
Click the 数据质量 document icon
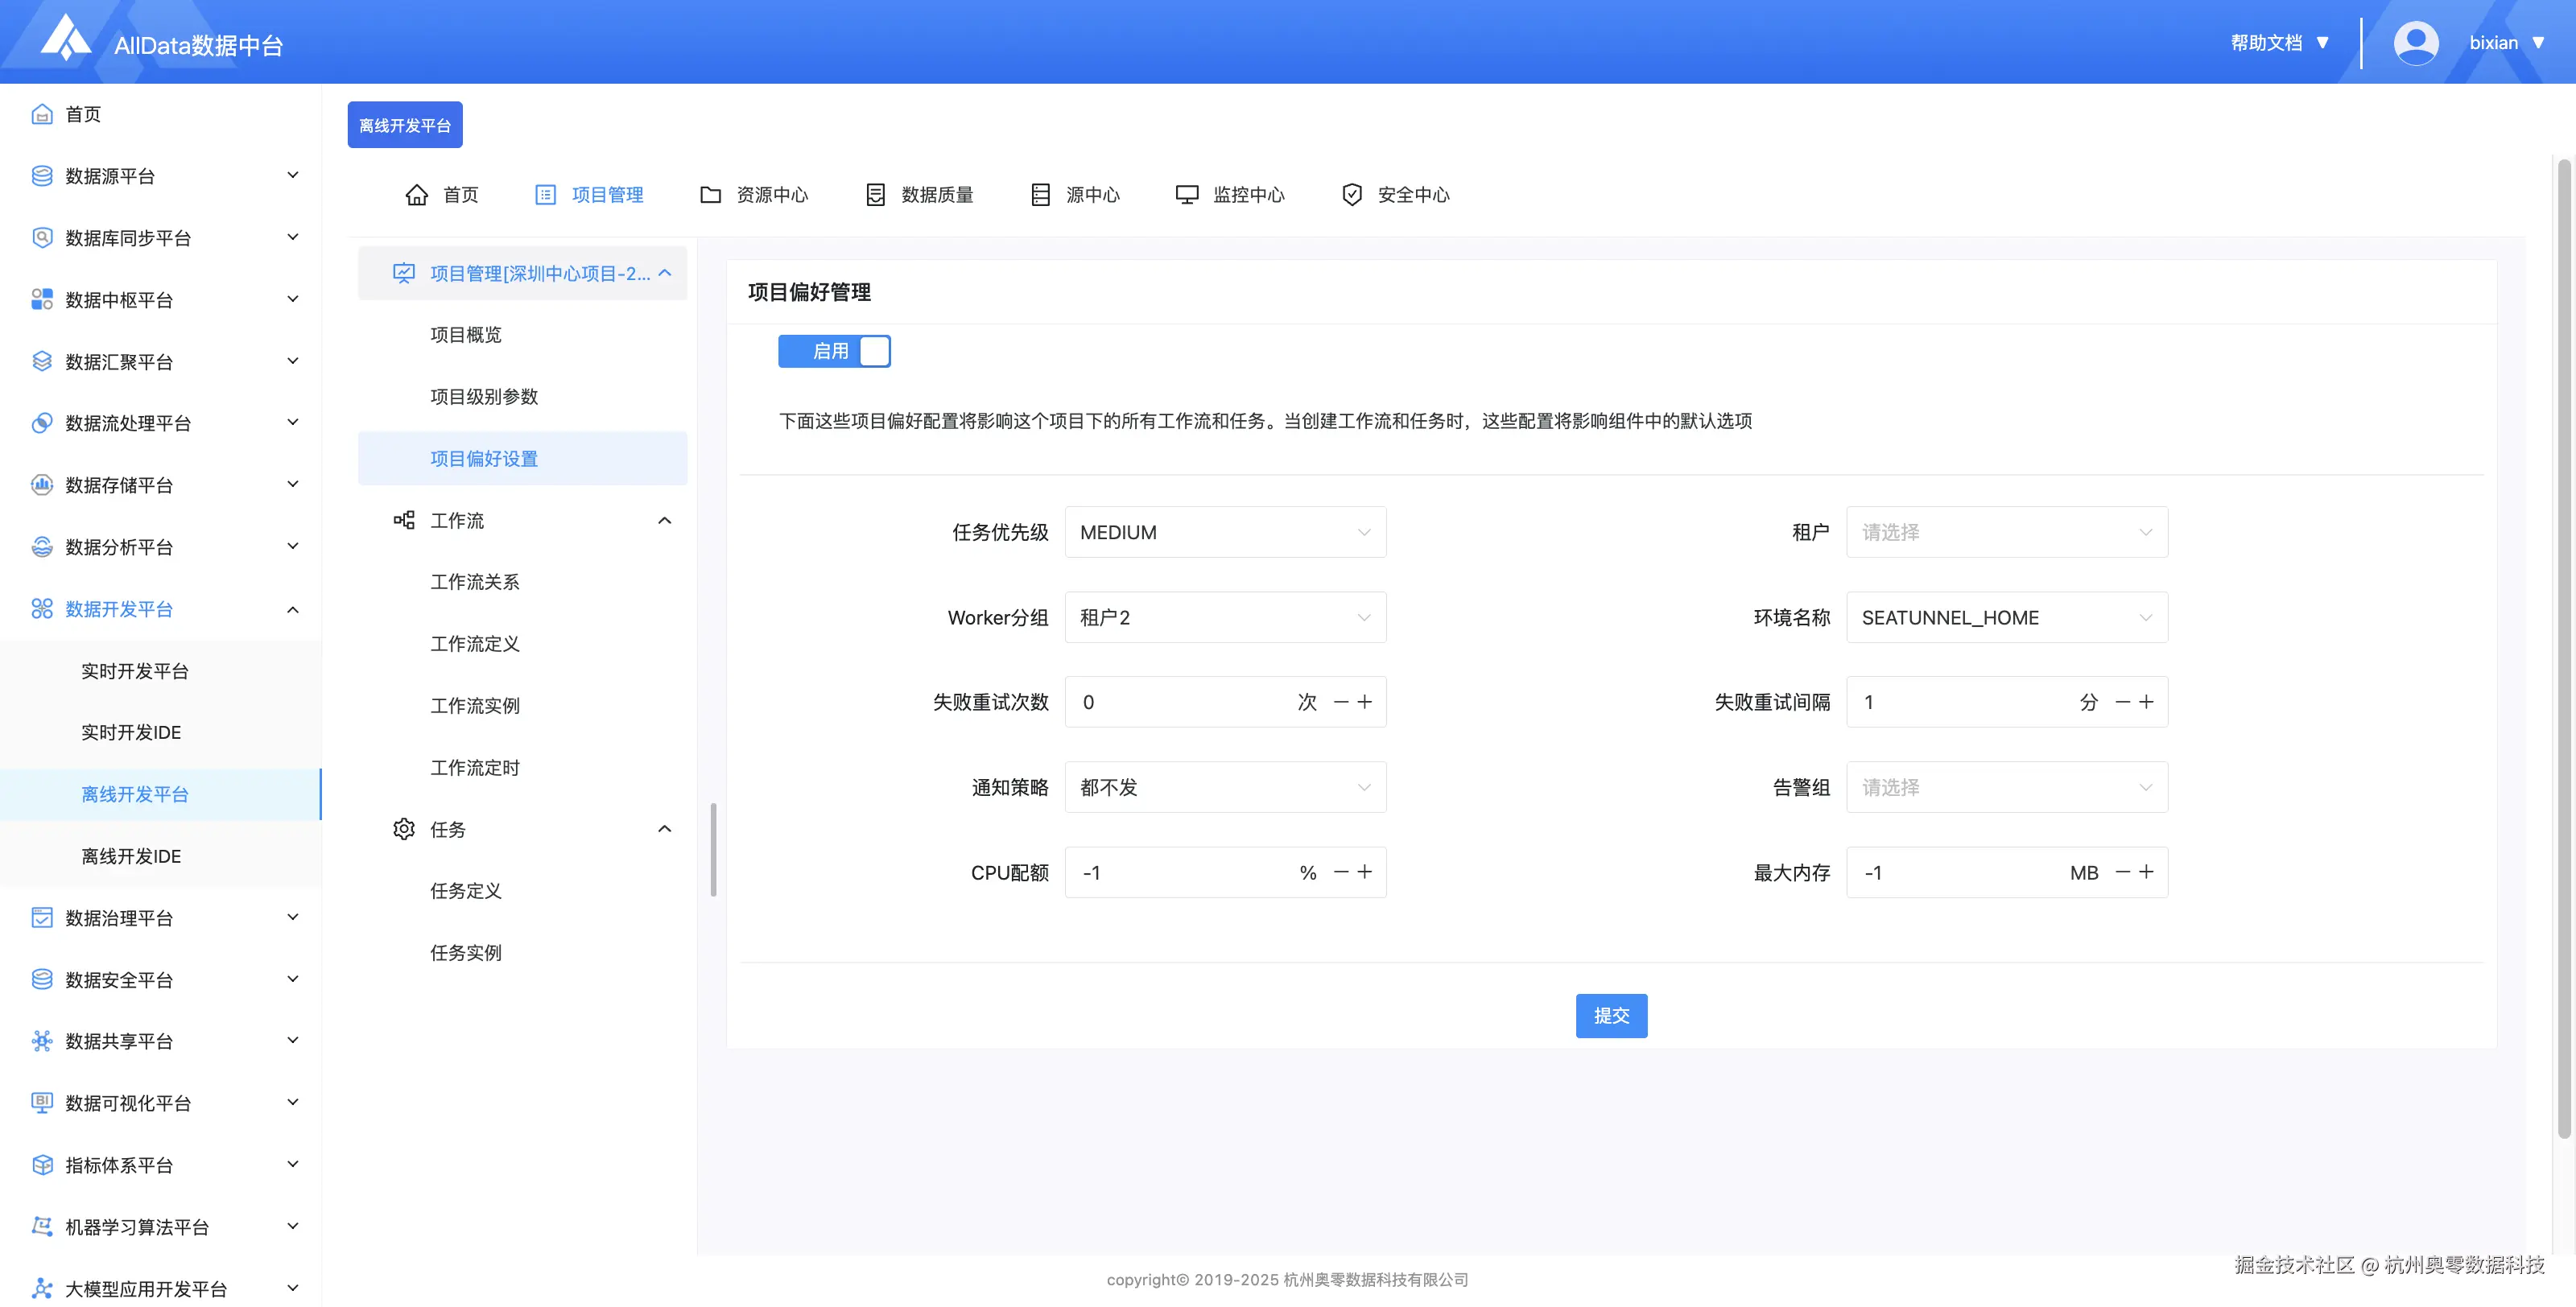875,195
